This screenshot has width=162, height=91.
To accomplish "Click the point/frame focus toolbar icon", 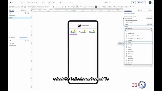I will 43,3.
